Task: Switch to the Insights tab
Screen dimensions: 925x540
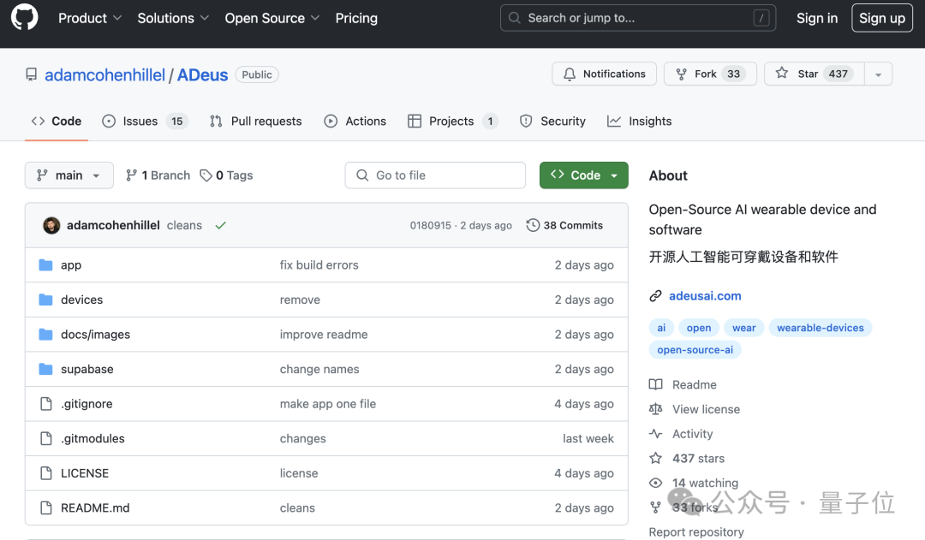Action: pyautogui.click(x=640, y=121)
